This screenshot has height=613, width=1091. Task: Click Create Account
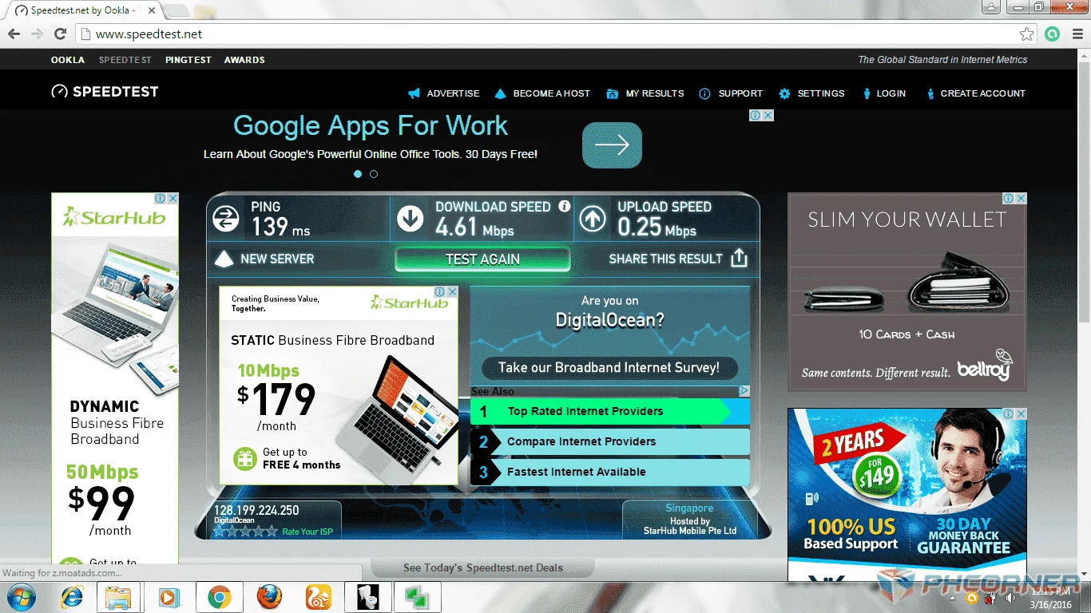(x=983, y=93)
